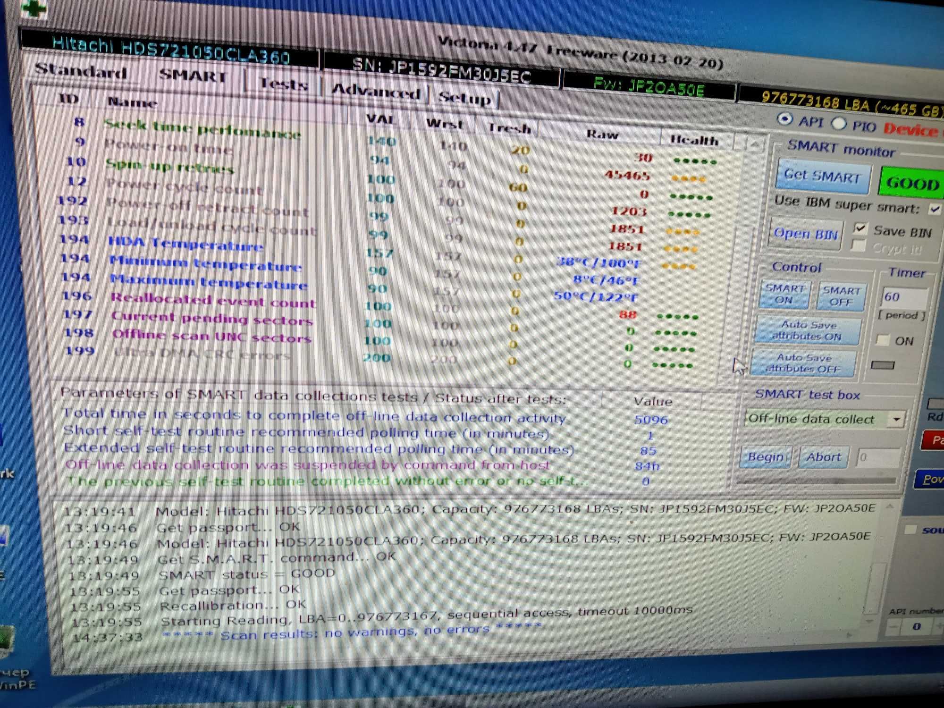The width and height of the screenshot is (944, 708).
Task: Click the Name column header
Action: (x=132, y=102)
